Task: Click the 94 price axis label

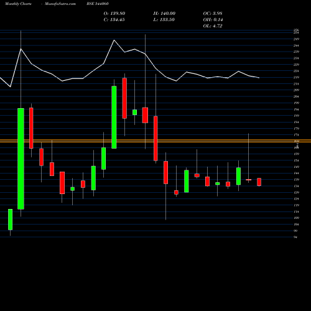Action: click(x=295, y=237)
